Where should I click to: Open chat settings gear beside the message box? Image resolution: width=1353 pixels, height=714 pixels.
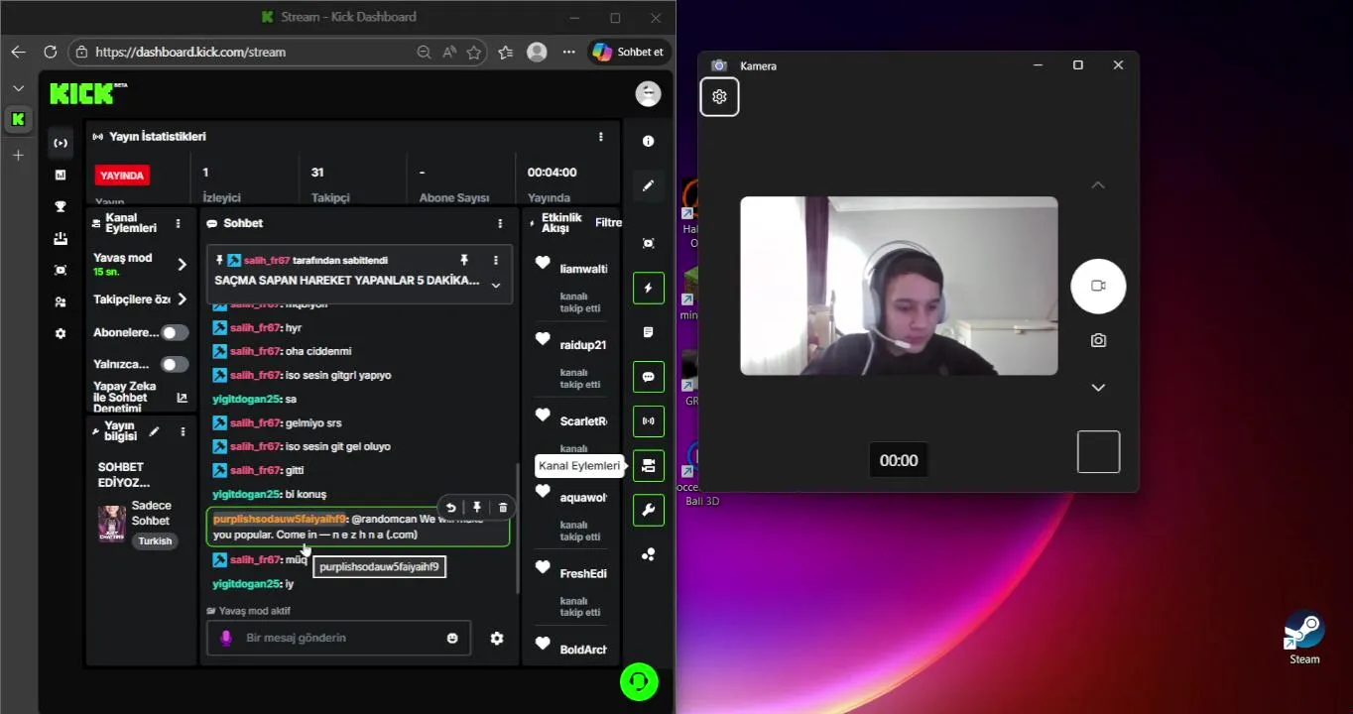pos(497,638)
